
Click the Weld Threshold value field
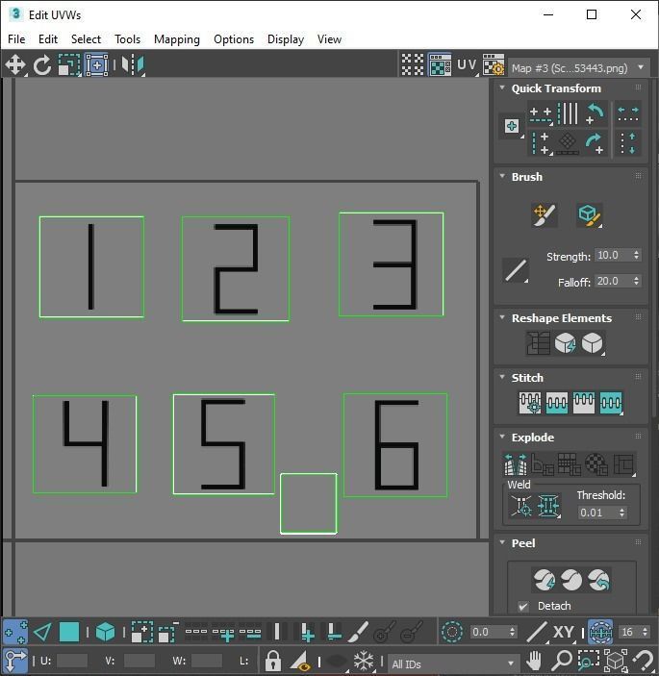pyautogui.click(x=597, y=513)
